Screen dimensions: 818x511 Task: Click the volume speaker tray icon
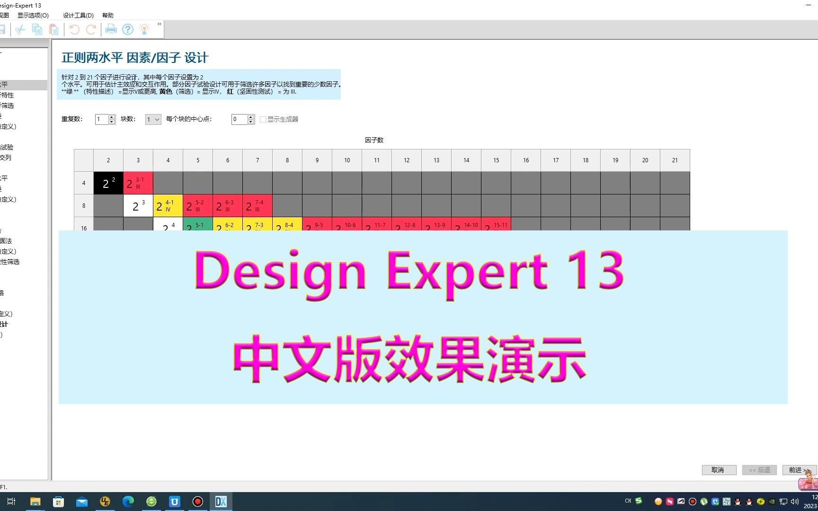[795, 502]
